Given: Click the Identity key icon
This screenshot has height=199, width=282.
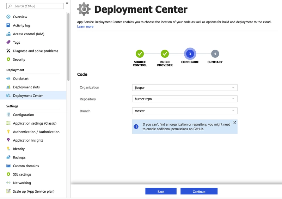Looking at the screenshot, I should tap(8, 149).
